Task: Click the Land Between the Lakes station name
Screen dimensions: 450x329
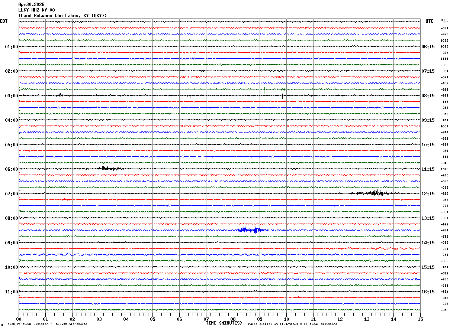Action: pos(50,16)
